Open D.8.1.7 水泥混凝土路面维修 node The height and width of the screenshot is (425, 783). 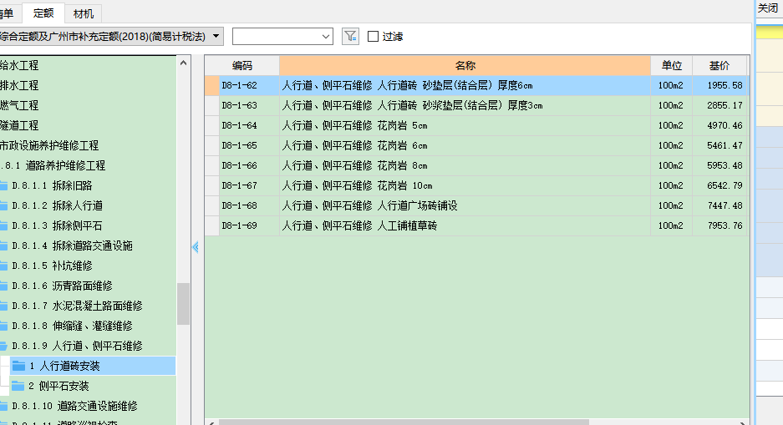77,306
